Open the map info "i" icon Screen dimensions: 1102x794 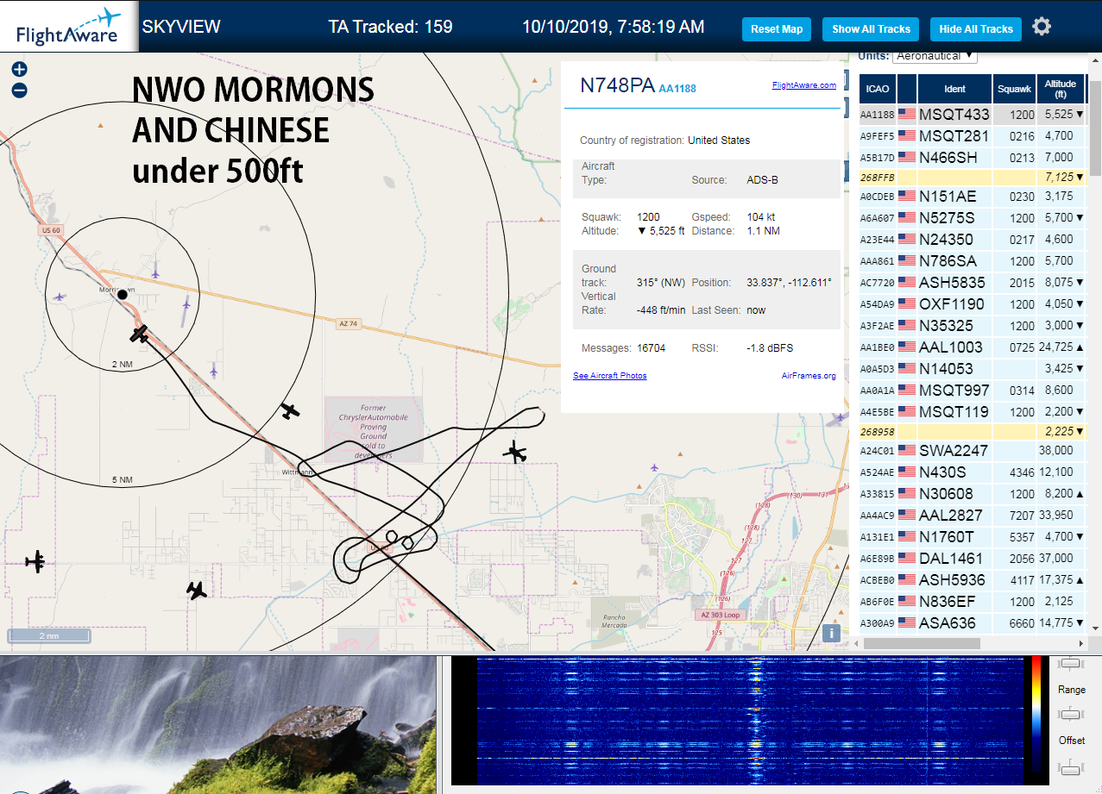pyautogui.click(x=831, y=633)
